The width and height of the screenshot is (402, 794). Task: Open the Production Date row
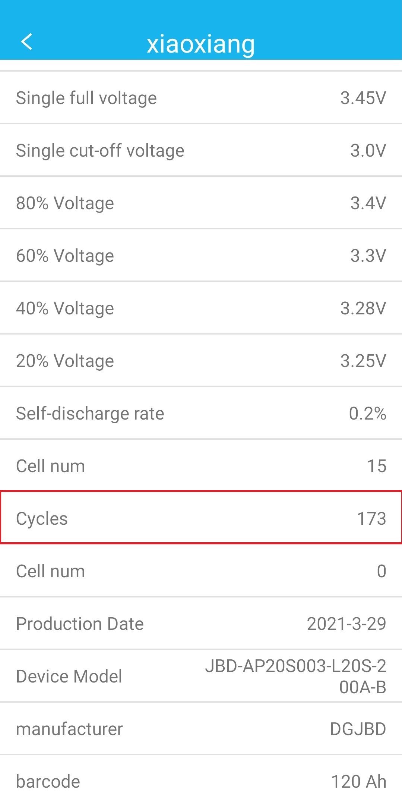[x=201, y=624]
